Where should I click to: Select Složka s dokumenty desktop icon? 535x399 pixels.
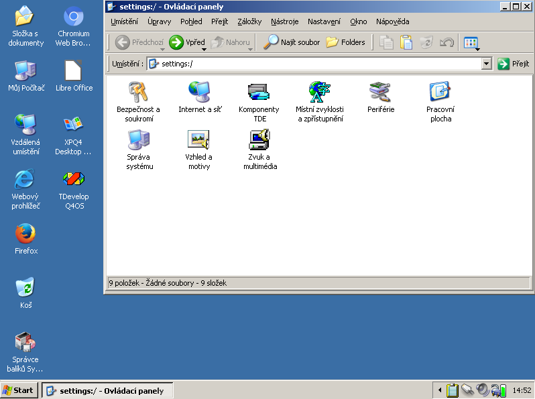25,27
